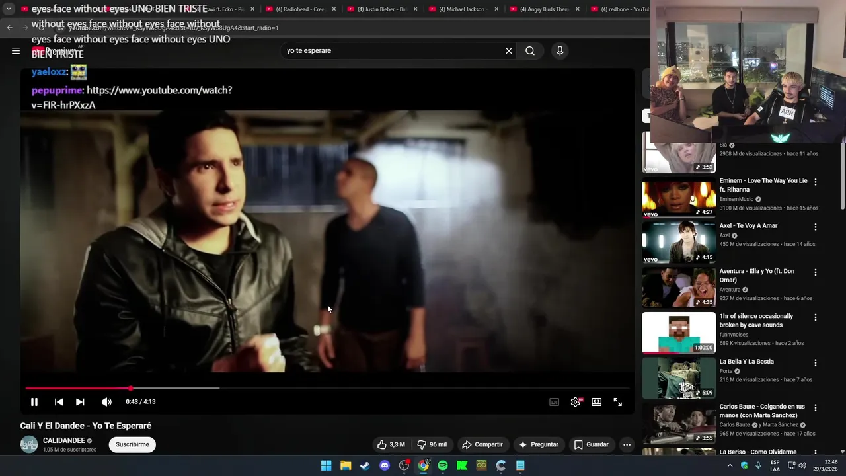Screen dimensions: 846x476
Task: Open tab search dropdown arrow
Action: [9, 9]
